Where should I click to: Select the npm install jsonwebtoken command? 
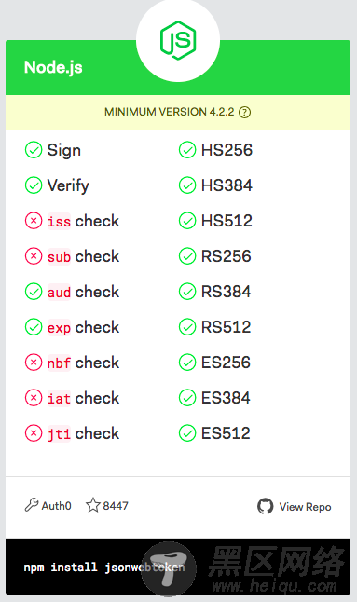pyautogui.click(x=104, y=568)
